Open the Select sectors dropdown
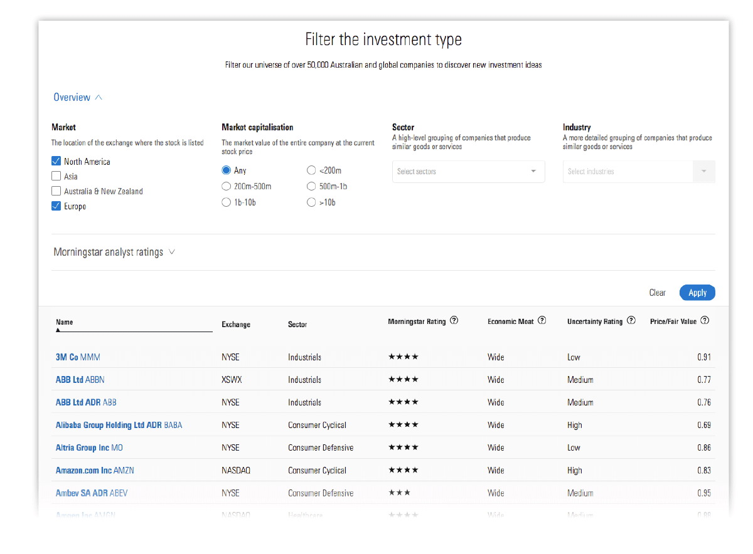The width and height of the screenshot is (753, 554). point(468,172)
